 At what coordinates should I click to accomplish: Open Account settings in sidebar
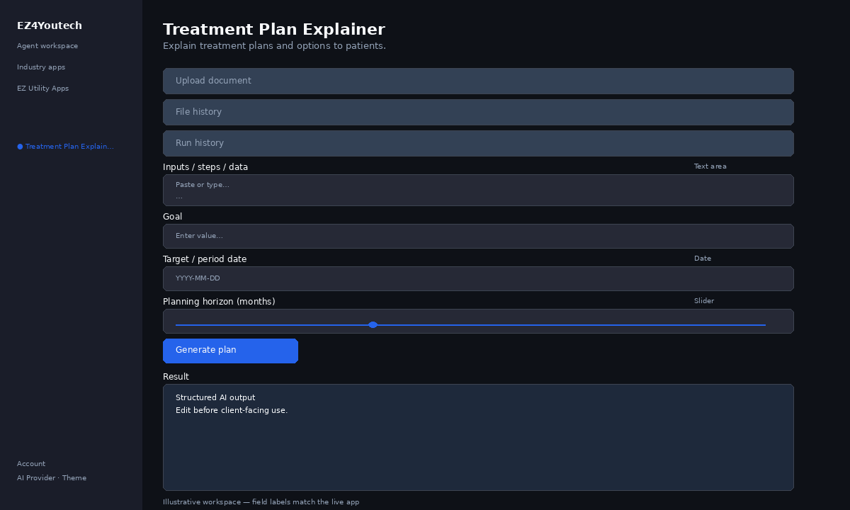click(x=31, y=464)
